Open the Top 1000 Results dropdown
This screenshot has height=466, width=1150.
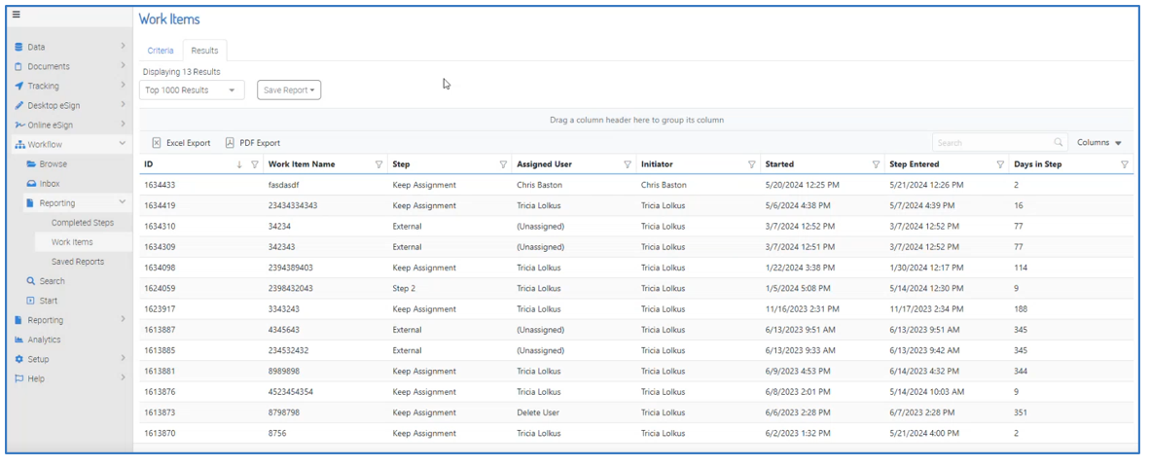(192, 90)
